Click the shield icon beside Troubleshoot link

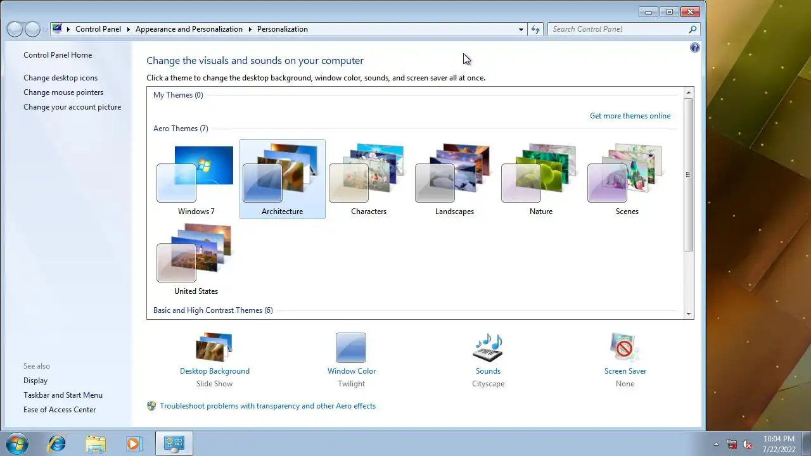point(151,406)
